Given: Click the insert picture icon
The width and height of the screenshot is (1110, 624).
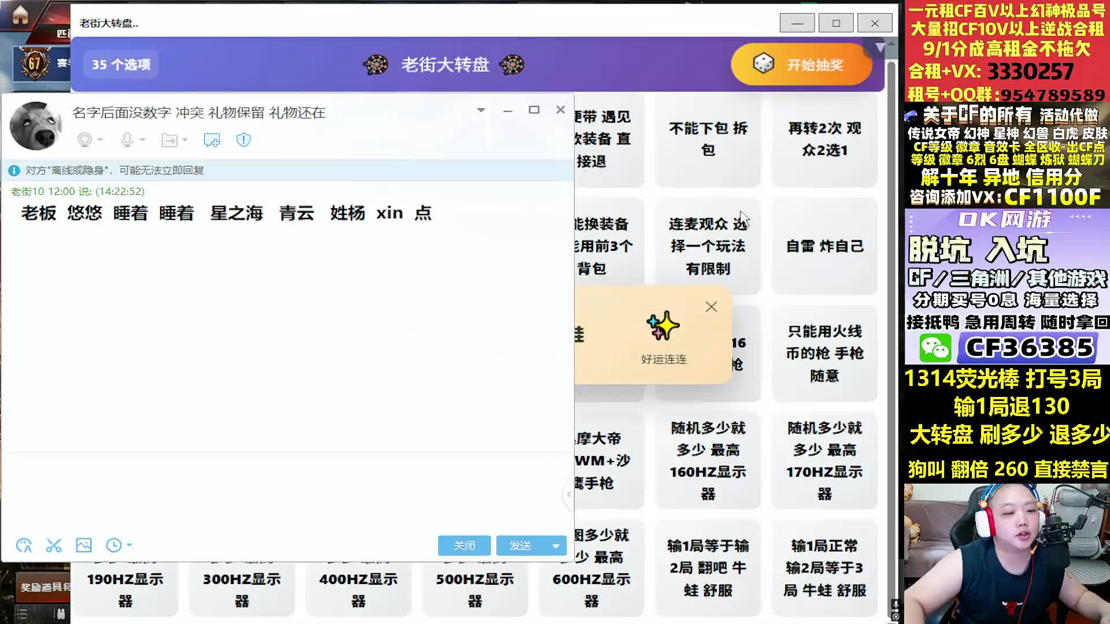Looking at the screenshot, I should pyautogui.click(x=84, y=545).
